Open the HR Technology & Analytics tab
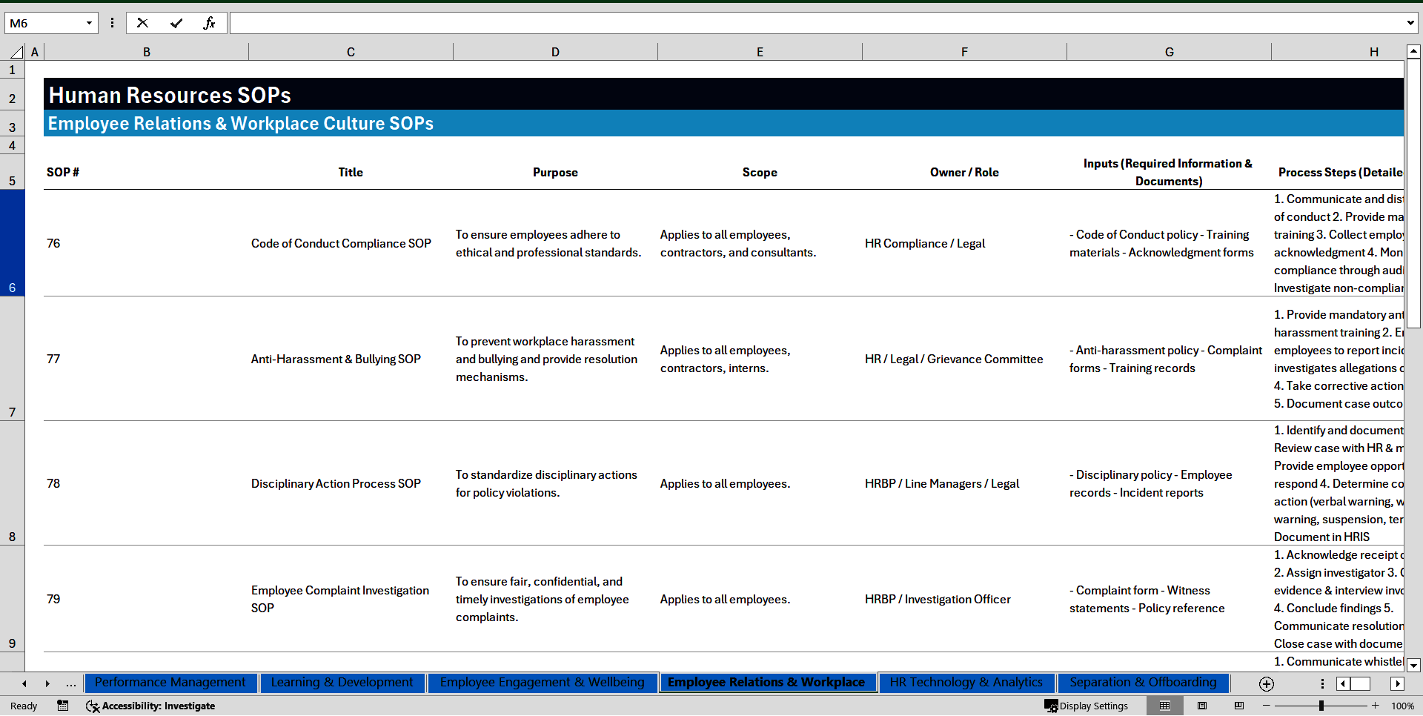The image size is (1423, 716). (966, 683)
